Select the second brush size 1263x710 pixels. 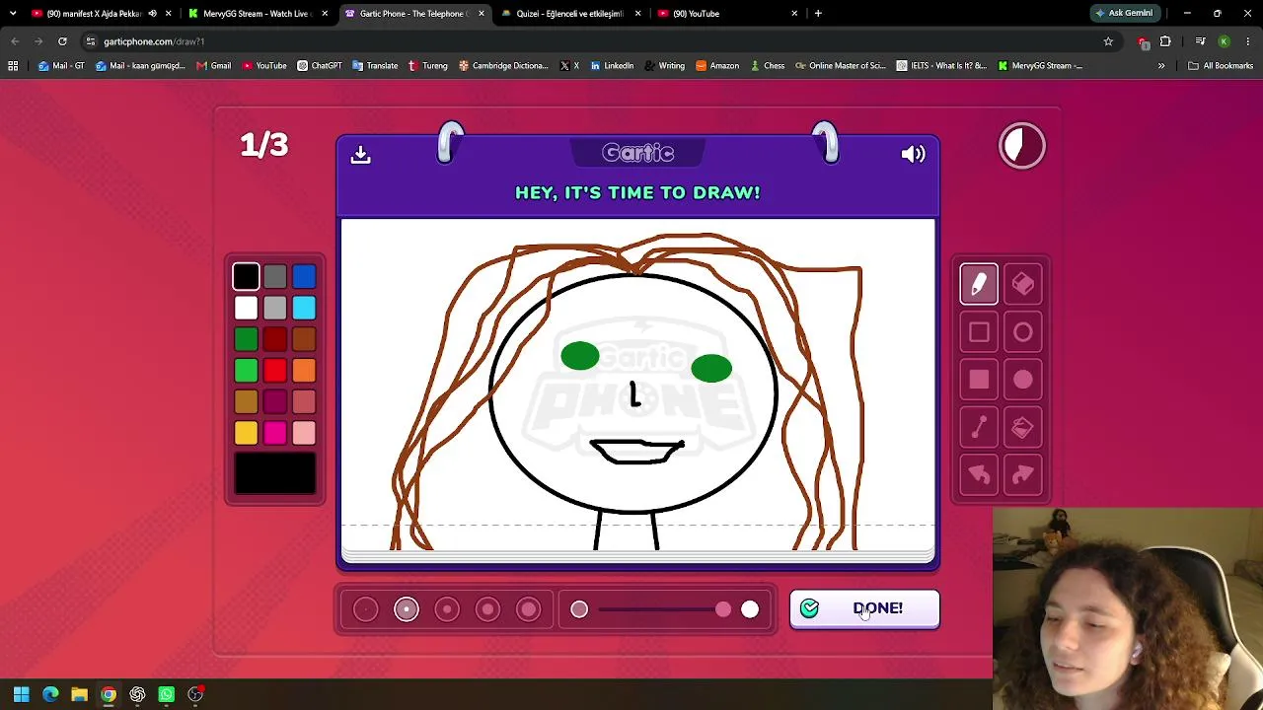407,609
